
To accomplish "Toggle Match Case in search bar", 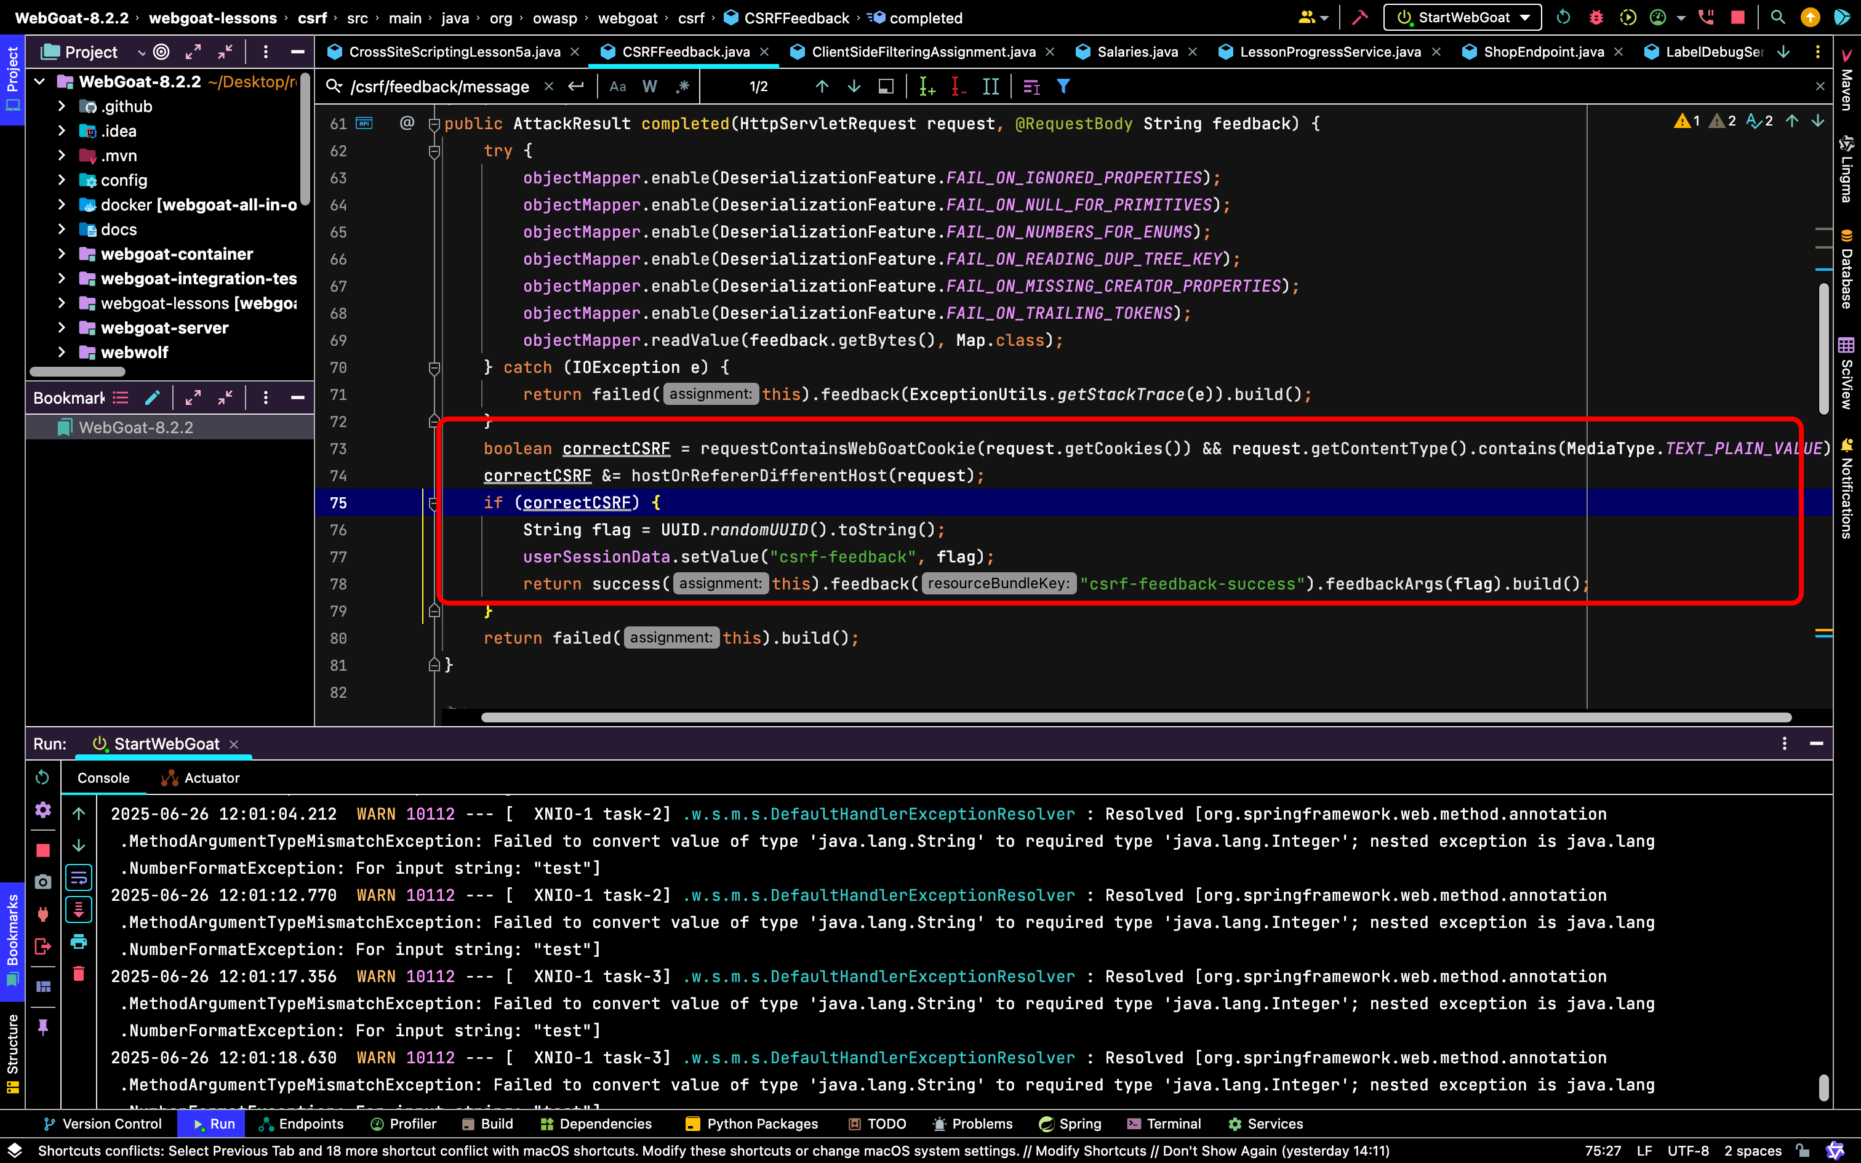I will (x=617, y=86).
